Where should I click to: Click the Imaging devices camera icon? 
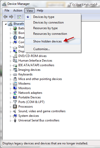point(15,70)
